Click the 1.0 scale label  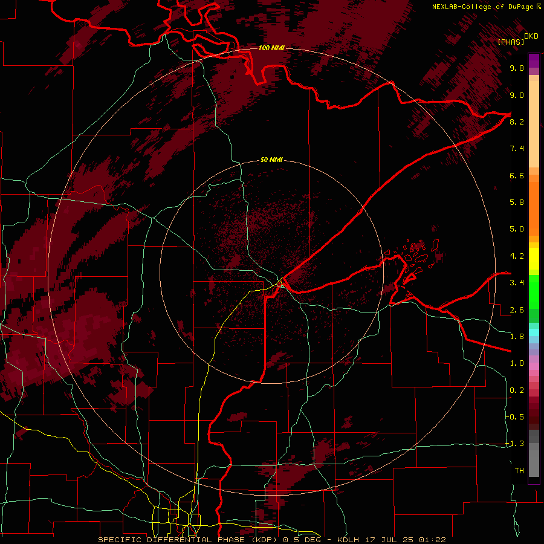[x=517, y=363]
